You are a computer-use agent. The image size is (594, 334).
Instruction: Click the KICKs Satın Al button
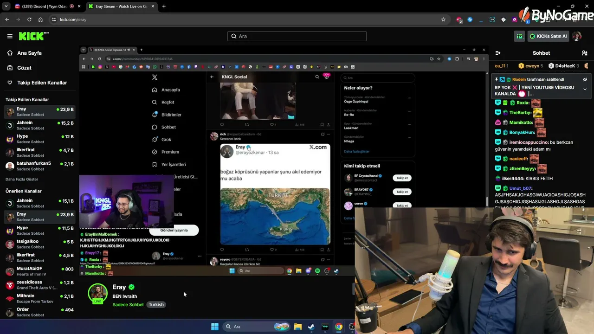click(548, 36)
